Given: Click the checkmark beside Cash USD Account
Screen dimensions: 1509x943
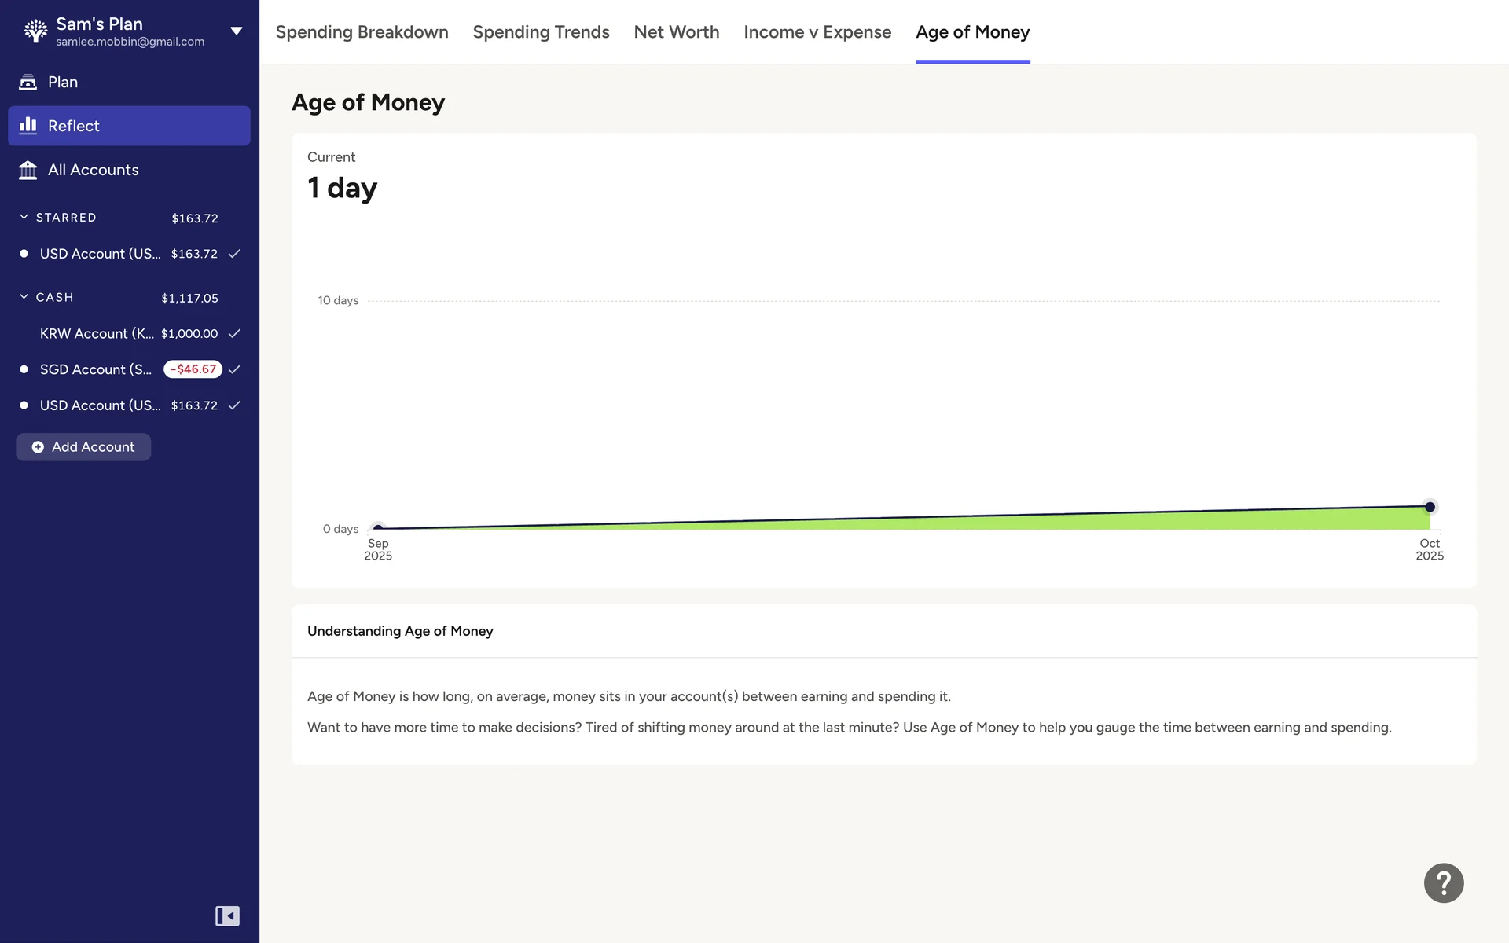Looking at the screenshot, I should click(234, 405).
